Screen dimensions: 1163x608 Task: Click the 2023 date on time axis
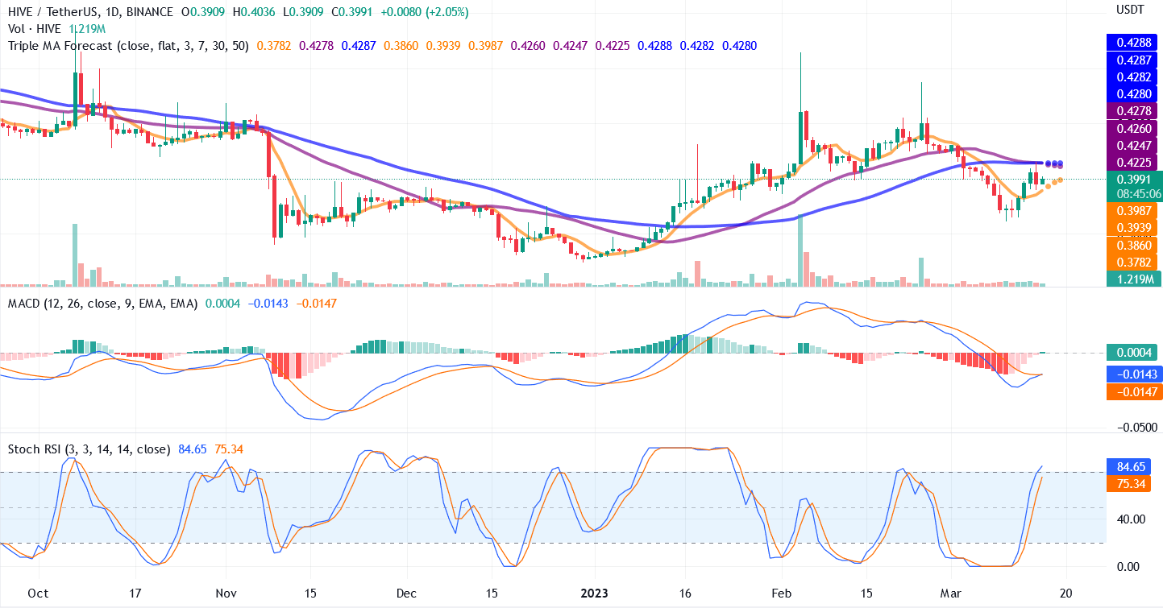click(x=594, y=592)
